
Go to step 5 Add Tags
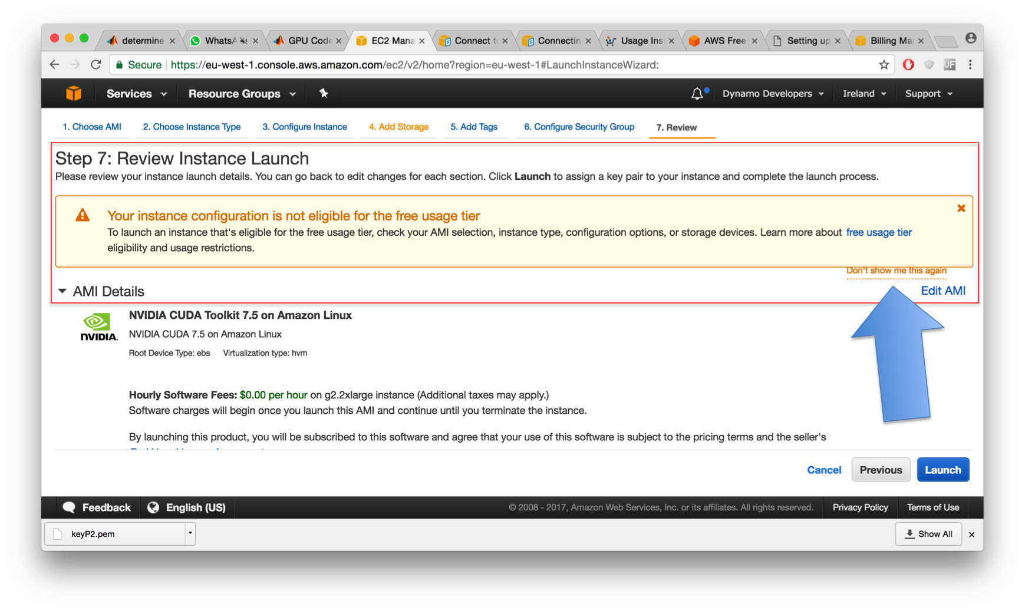click(474, 127)
